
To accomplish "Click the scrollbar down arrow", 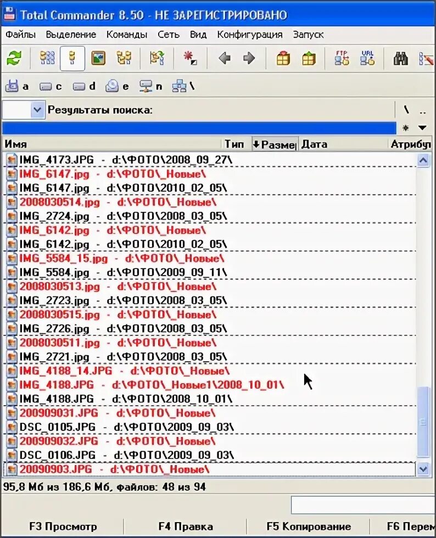I will coord(423,469).
